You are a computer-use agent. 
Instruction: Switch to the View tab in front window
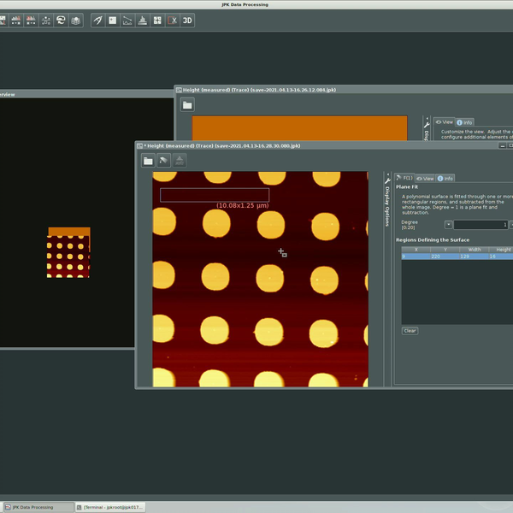pyautogui.click(x=426, y=178)
